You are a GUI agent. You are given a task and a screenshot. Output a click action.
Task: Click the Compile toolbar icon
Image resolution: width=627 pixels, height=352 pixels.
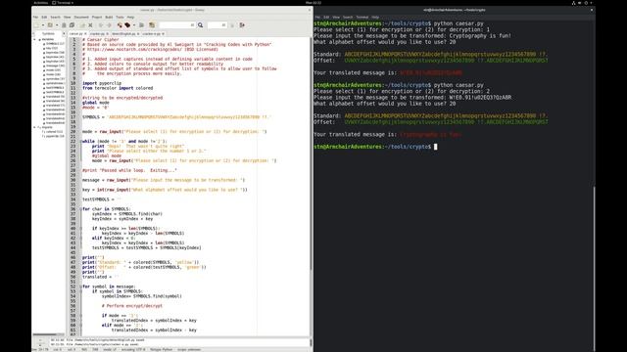pyautogui.click(x=120, y=25)
